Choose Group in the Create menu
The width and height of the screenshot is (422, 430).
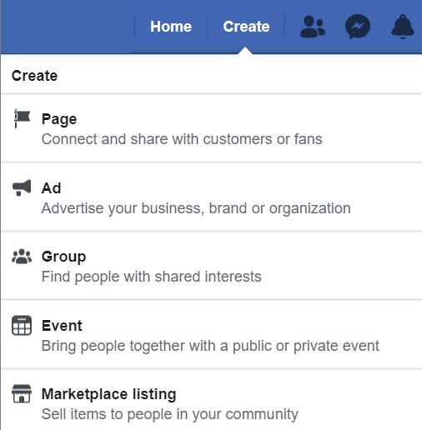click(211, 266)
